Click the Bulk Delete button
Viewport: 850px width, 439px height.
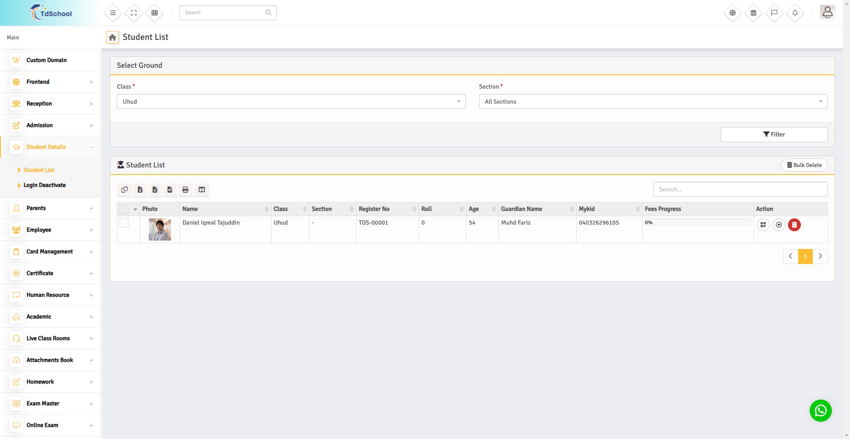click(x=804, y=165)
